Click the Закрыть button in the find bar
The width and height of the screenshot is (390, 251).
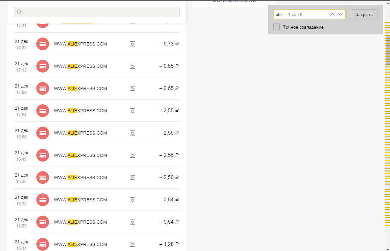364,14
